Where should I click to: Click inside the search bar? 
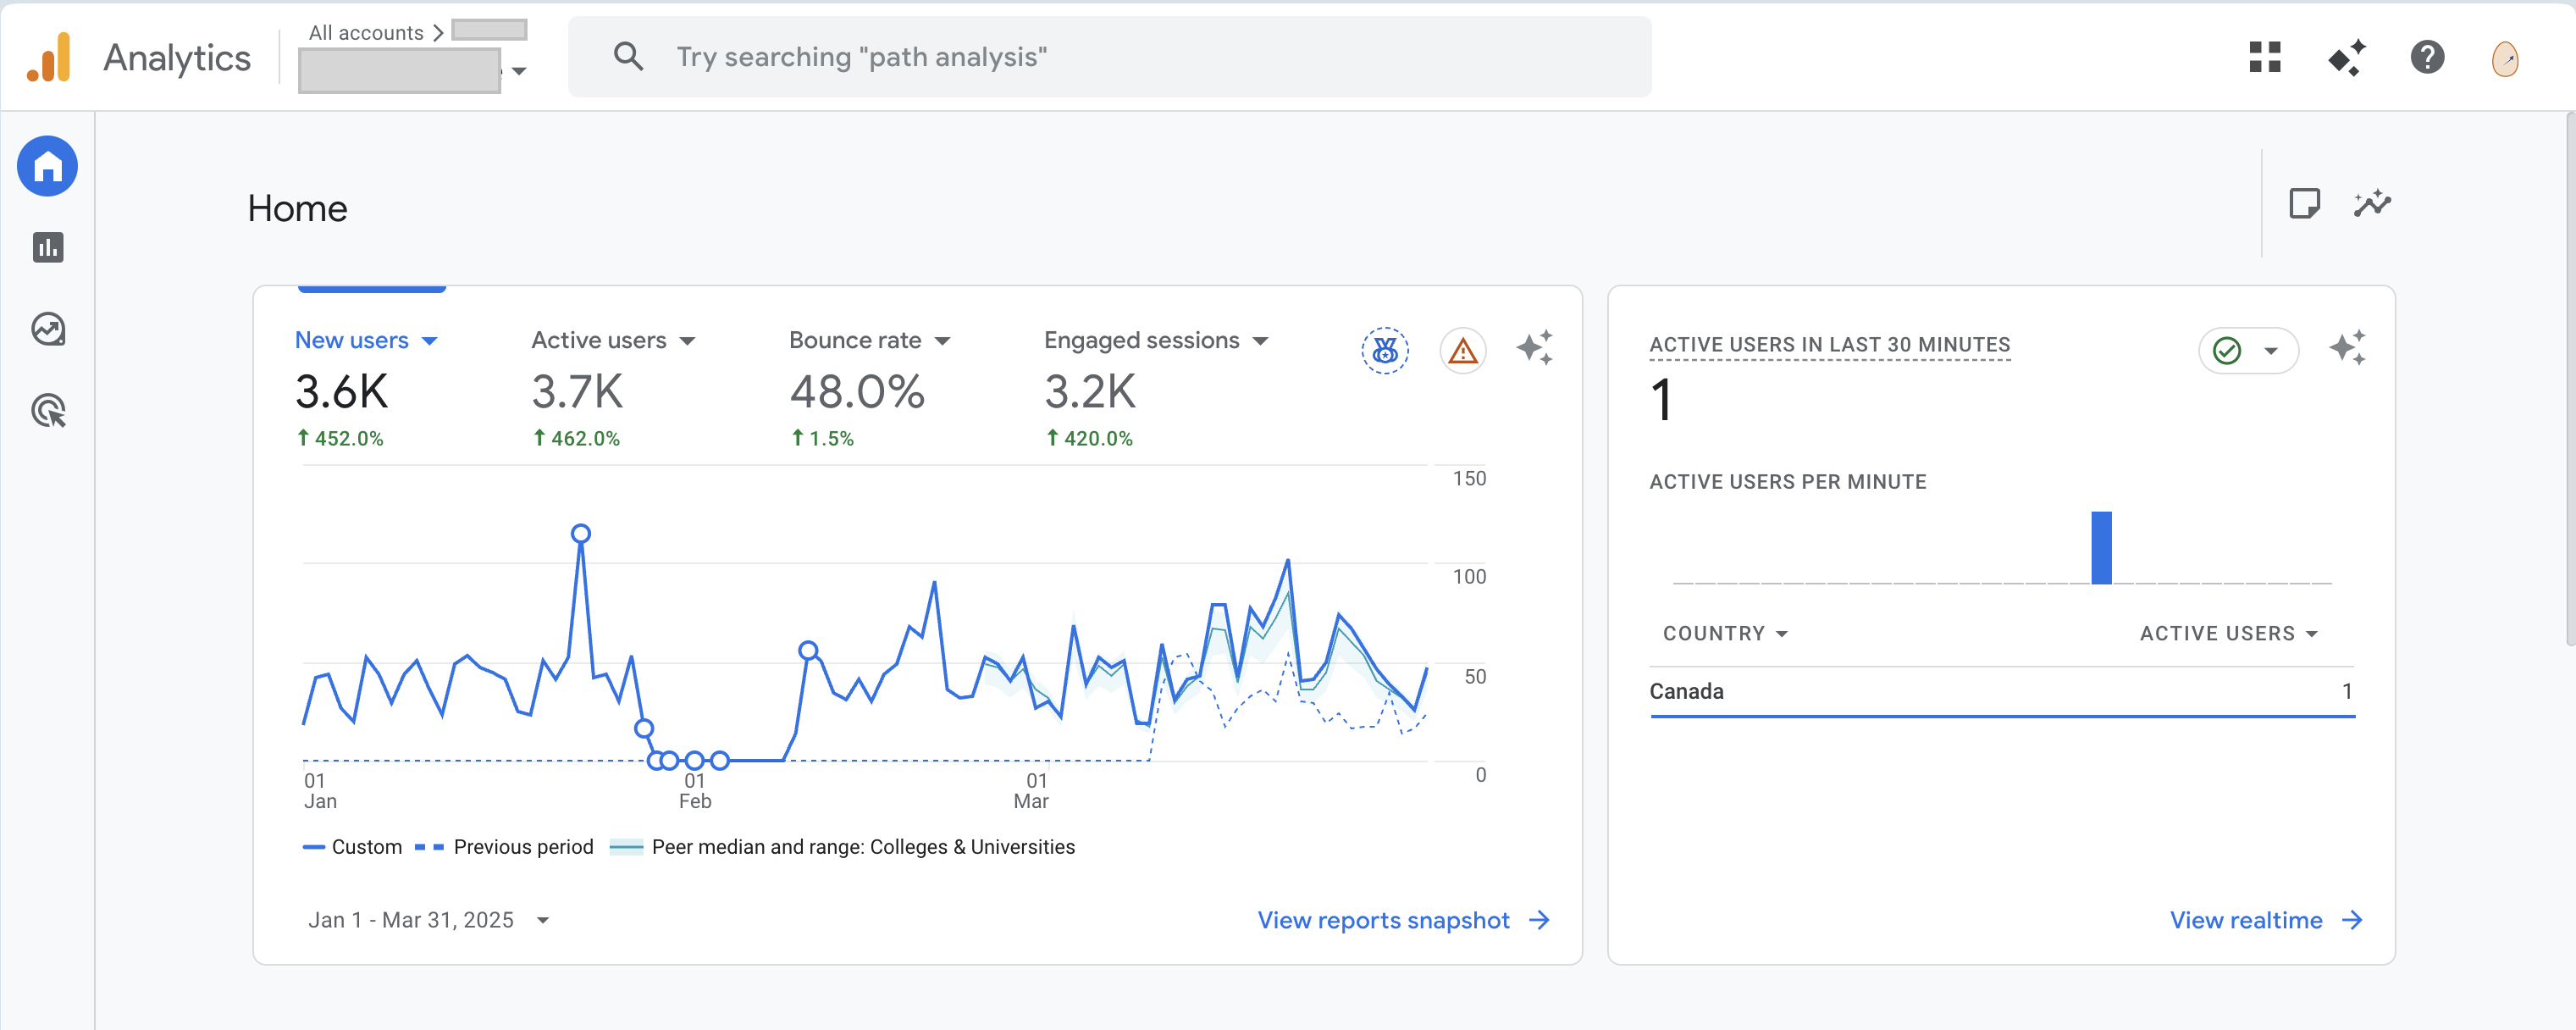point(1100,56)
